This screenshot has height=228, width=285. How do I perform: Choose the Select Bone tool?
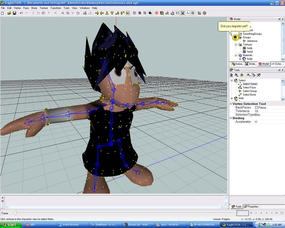[x=249, y=95]
